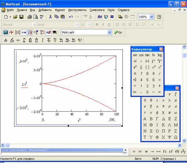Open the Формат menu
Screen dimensions: 187x163
coord(60,10)
